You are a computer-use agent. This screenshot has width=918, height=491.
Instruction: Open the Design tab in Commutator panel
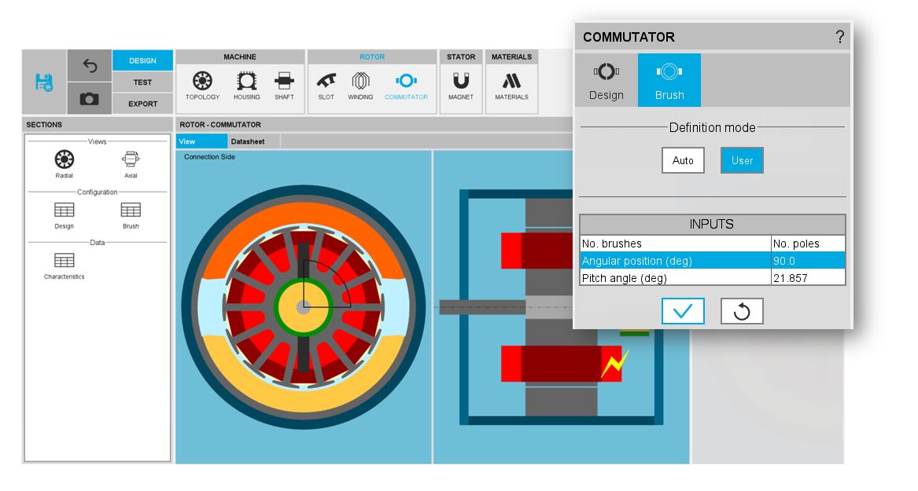606,81
